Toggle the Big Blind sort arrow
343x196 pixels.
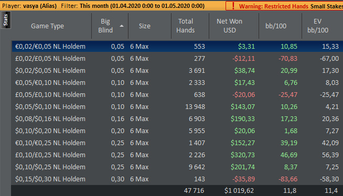pos(122,26)
